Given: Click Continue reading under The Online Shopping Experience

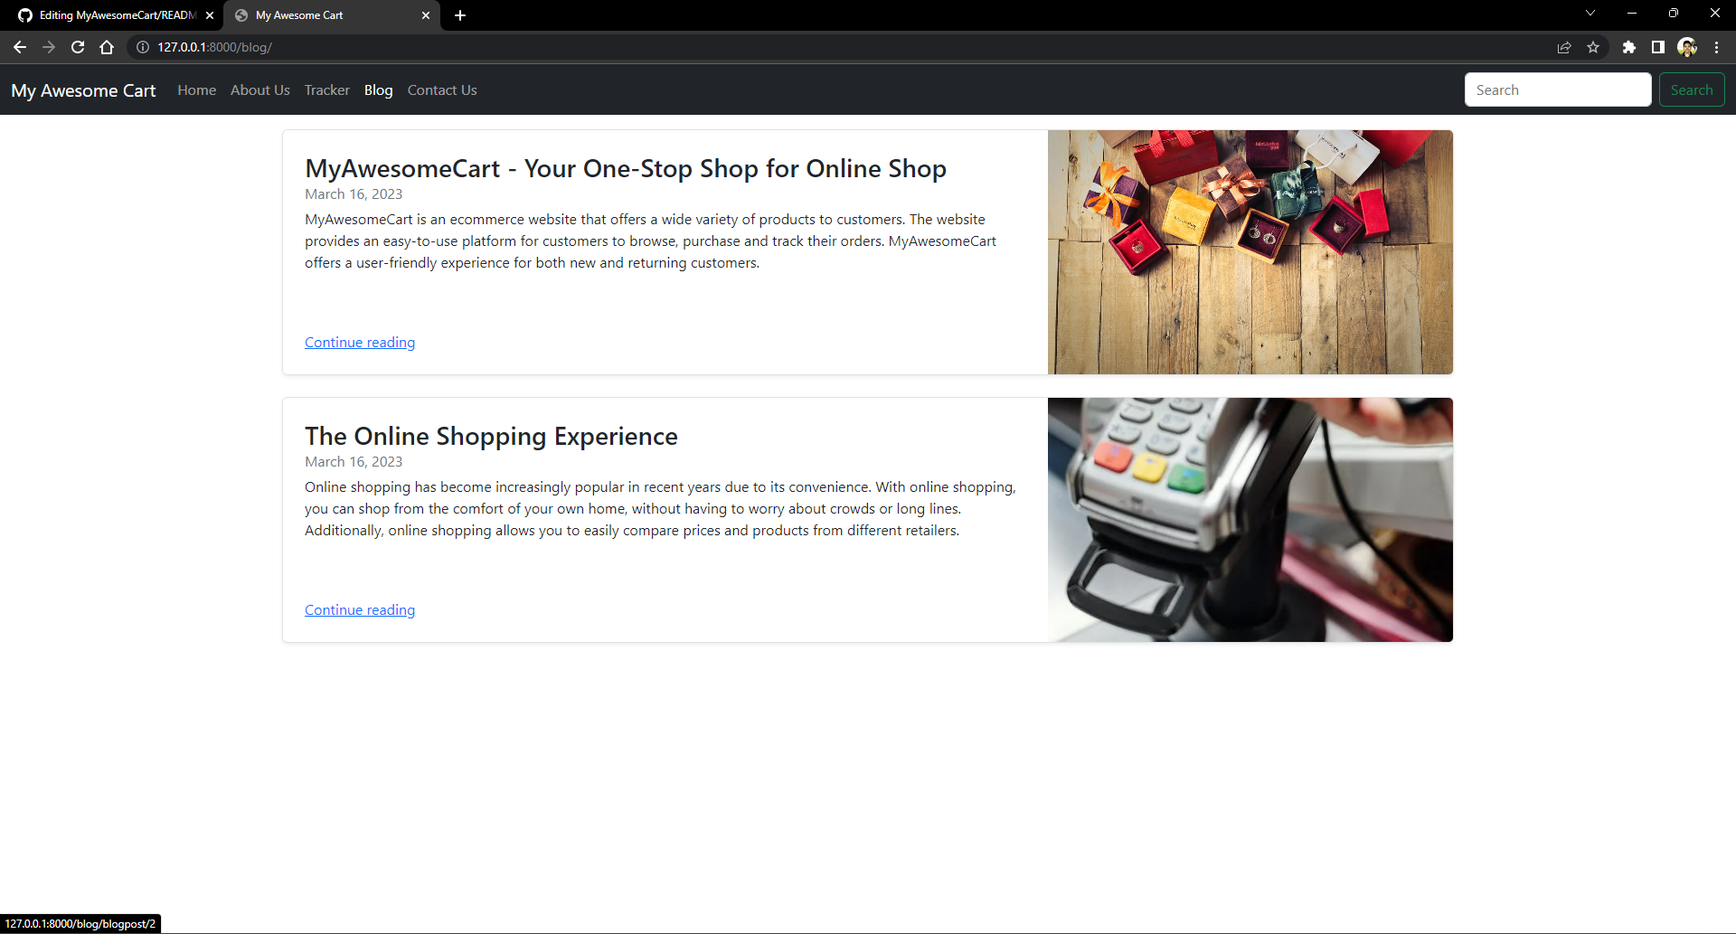Looking at the screenshot, I should 359,609.
